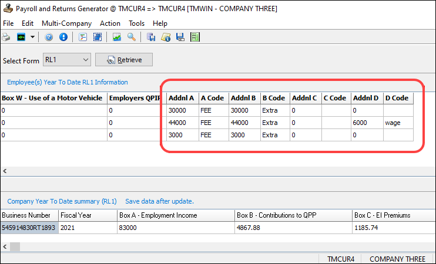This screenshot has width=436, height=264.
Task: Click the chart graph toolbar icon
Action: [x=117, y=37]
